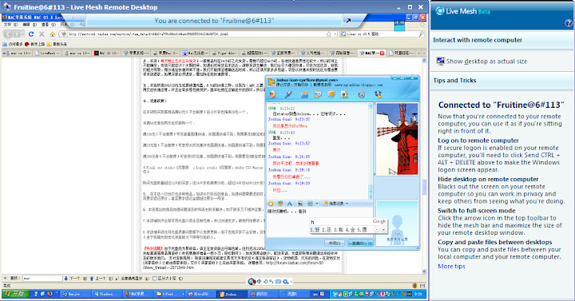Click the bookmark star in the address bar
This screenshot has height=301, width=575.
[329, 34]
